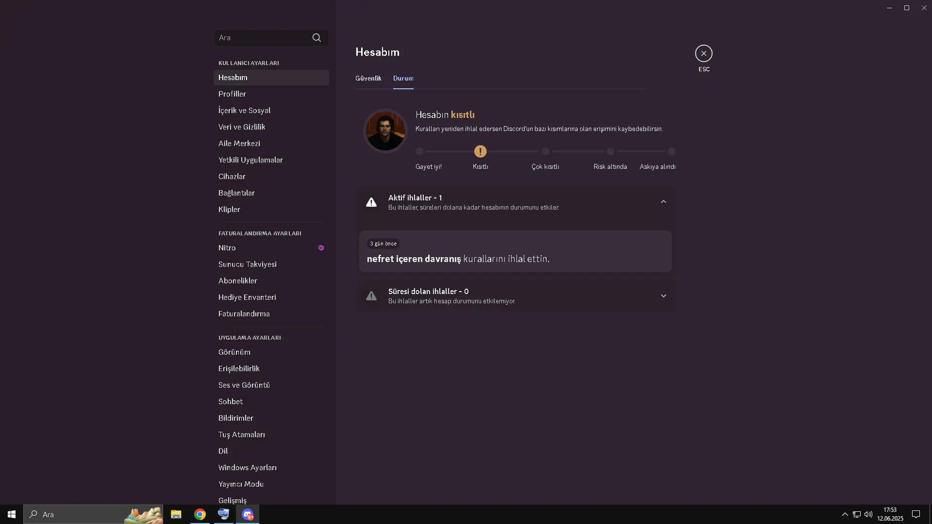Click the Nitro badge icon in sidebar
This screenshot has height=524, width=932.
pos(321,248)
